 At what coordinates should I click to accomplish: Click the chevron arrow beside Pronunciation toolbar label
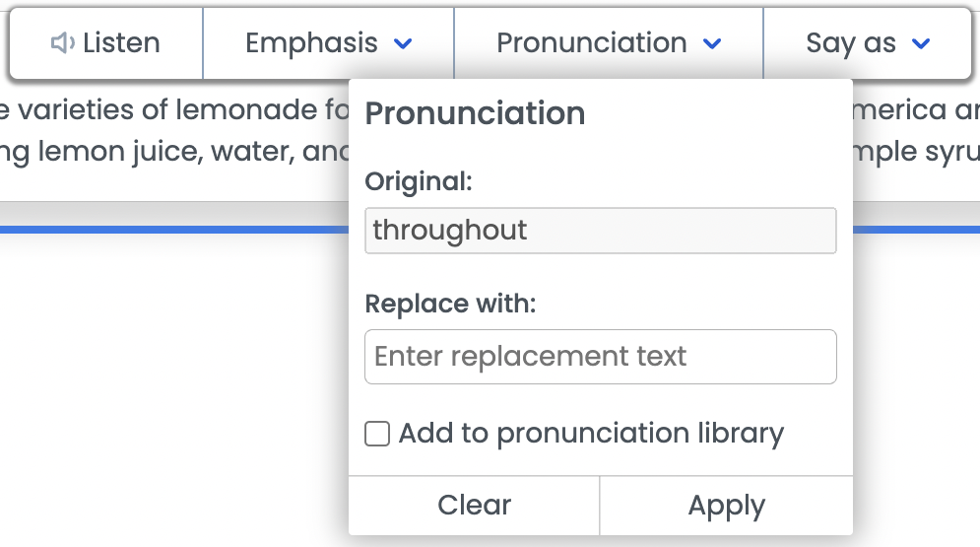712,43
